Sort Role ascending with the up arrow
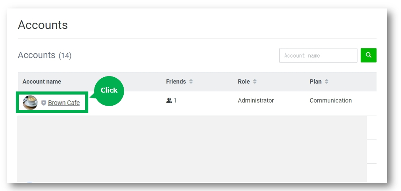Screen dimensions: 401x191 point(255,80)
